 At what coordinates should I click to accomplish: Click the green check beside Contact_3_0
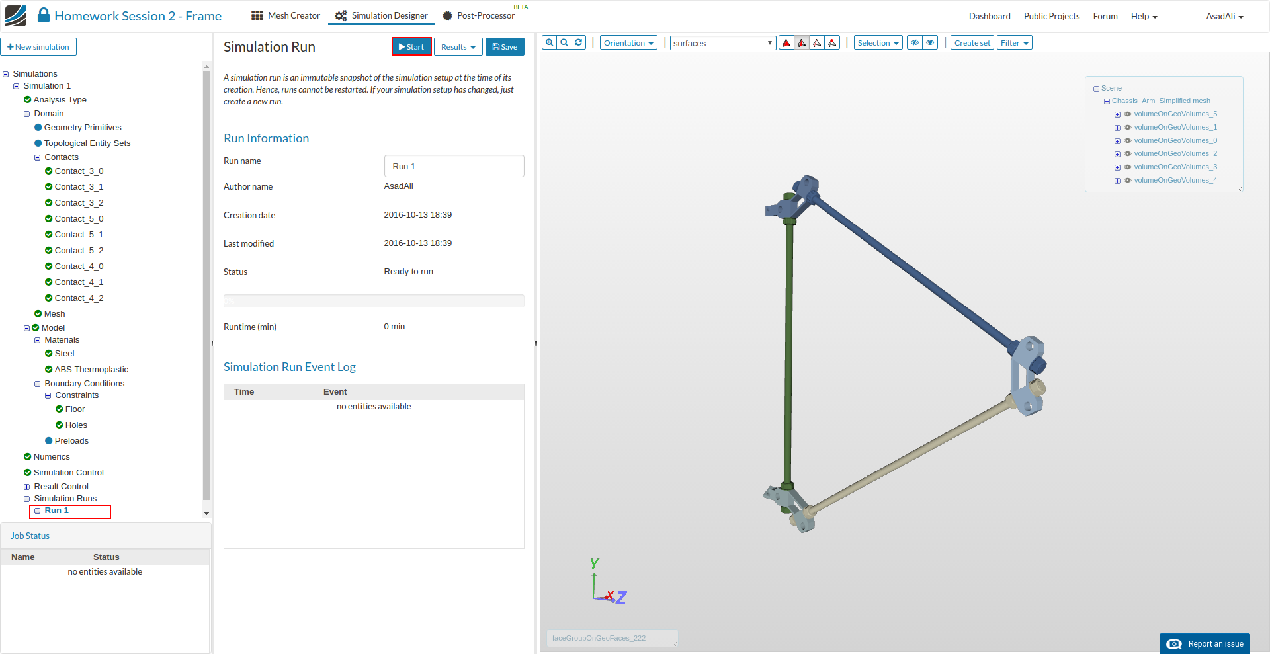(48, 171)
